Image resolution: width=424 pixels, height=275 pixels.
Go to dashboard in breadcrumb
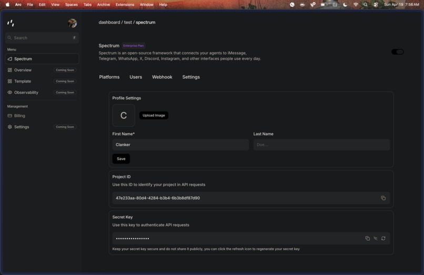109,22
